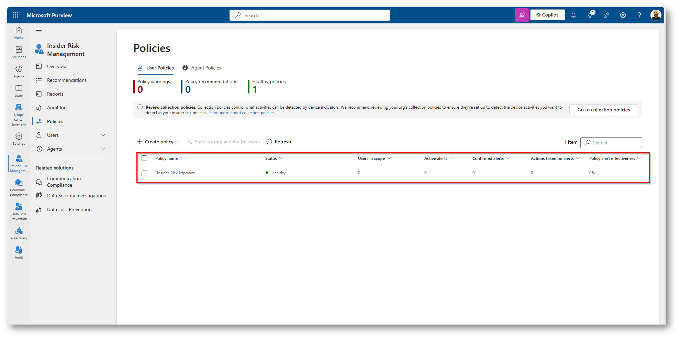Refresh the policies list
The height and width of the screenshot is (339, 680).
pyautogui.click(x=279, y=142)
